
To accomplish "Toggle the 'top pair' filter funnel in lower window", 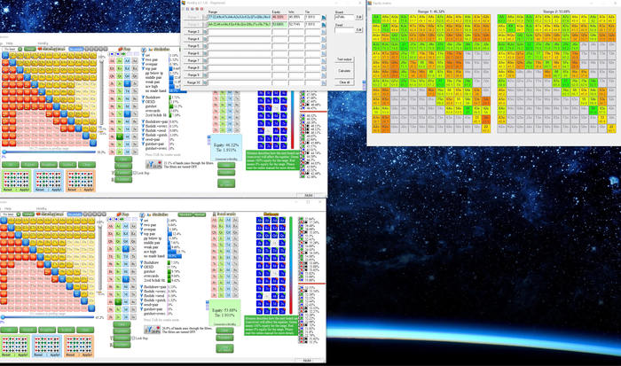I will click(142, 234).
